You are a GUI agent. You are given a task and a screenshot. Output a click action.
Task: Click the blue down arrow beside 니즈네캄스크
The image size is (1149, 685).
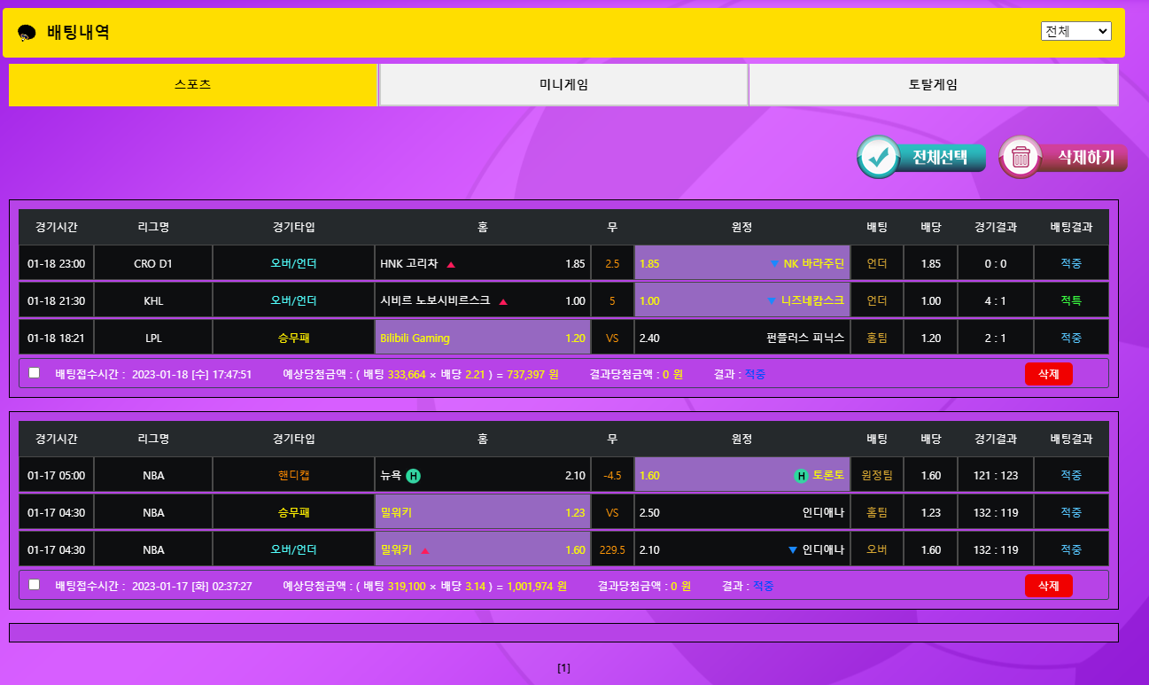771,301
